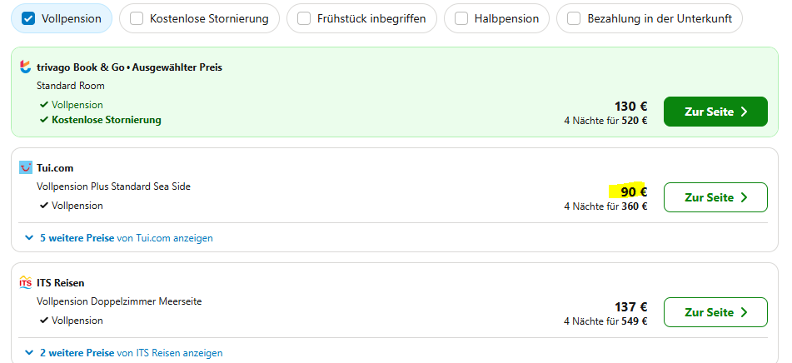Viewport: 792px width, 363px height.
Task: Enable the Kostenlose Stornierung filter
Action: tap(137, 18)
